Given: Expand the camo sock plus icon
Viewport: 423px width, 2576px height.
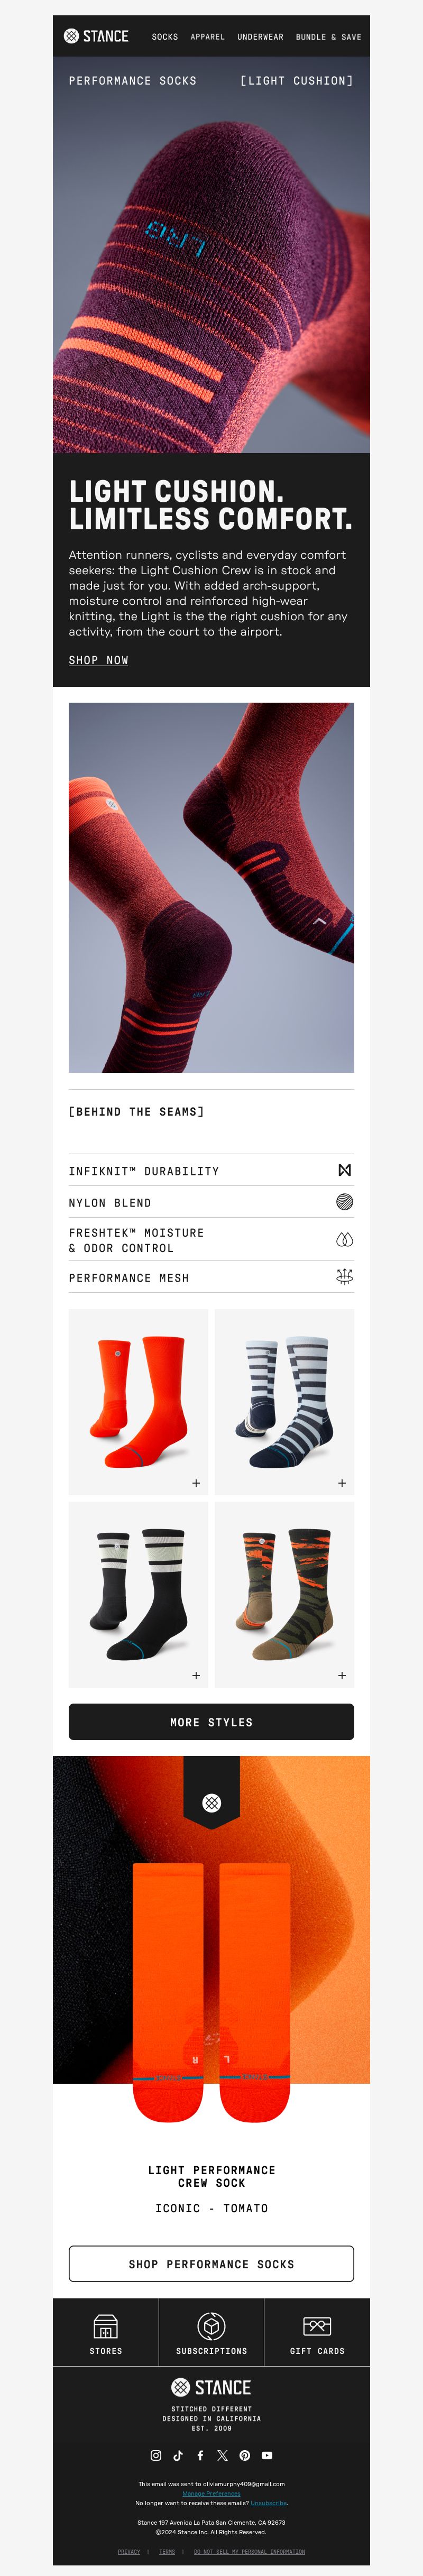Looking at the screenshot, I should coord(342,1675).
